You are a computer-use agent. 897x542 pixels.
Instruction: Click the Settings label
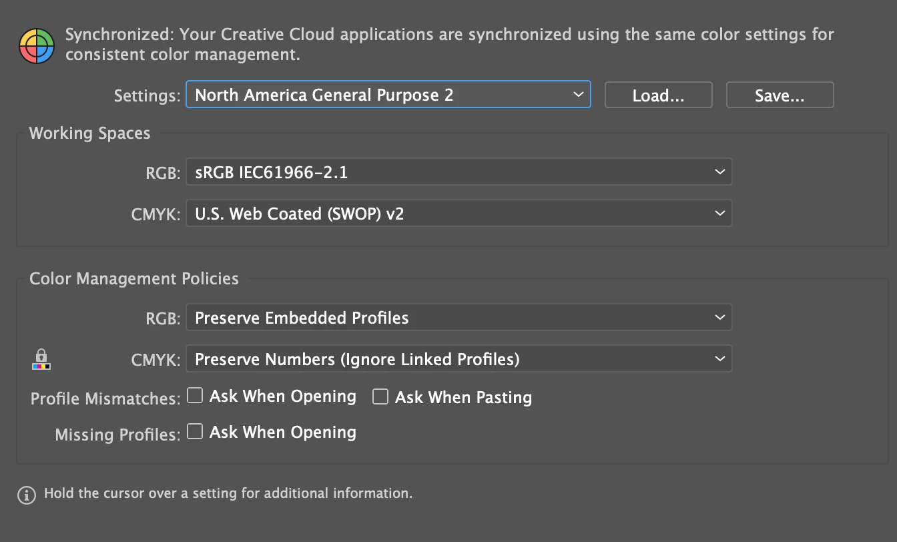point(147,95)
